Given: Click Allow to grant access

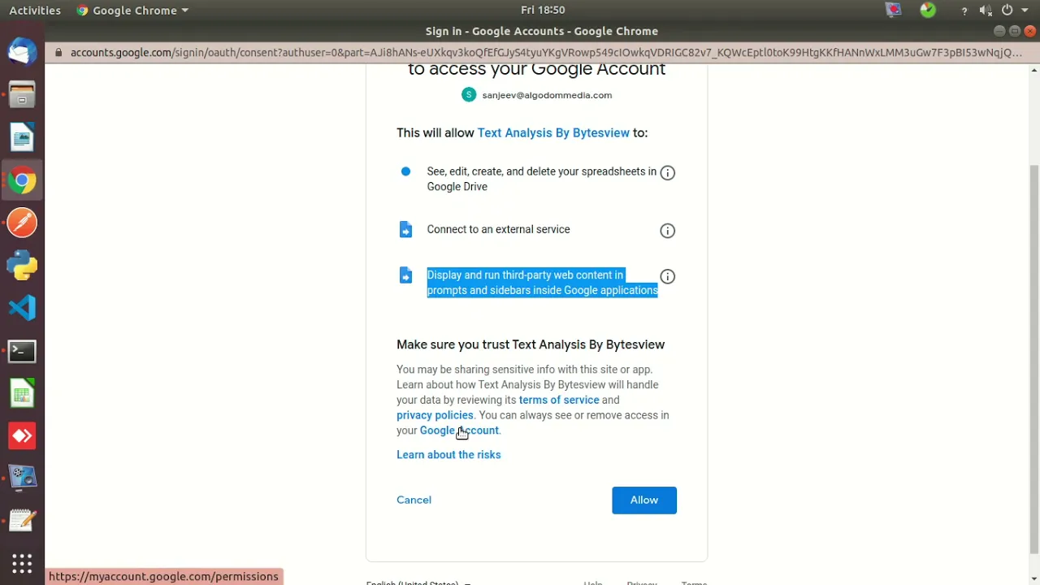Looking at the screenshot, I should 644,500.
